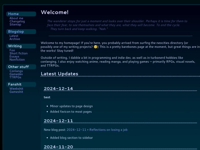200x150 pixels.
Task: Visit the Gamedev link
Action: (x=16, y=74)
